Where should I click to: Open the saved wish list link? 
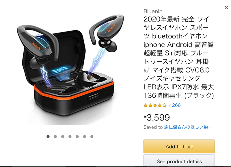tap(188, 127)
